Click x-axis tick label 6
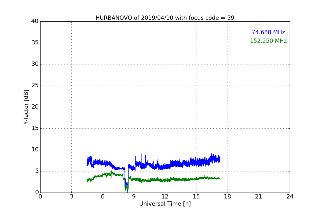 pyautogui.click(x=103, y=197)
